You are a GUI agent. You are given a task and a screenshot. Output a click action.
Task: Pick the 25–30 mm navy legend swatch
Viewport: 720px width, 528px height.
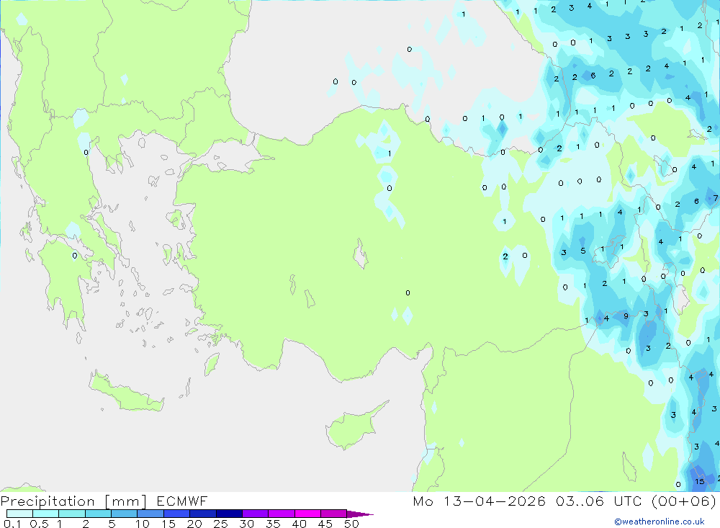pos(229,514)
